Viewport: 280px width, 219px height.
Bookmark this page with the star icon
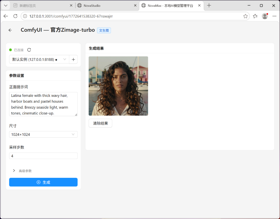click(x=245, y=16)
